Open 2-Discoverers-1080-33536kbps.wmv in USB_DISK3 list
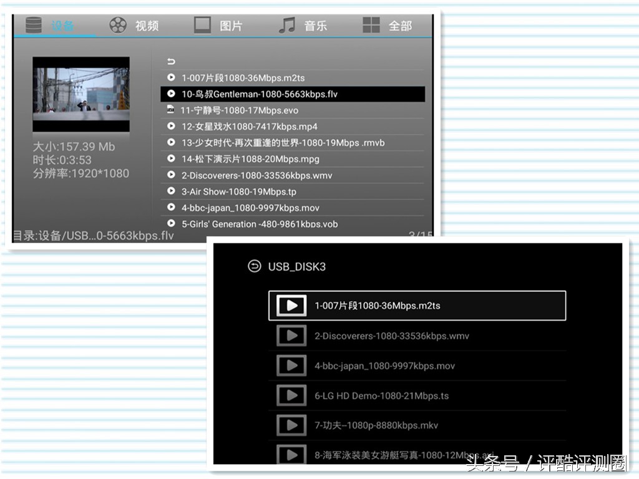 [417, 336]
